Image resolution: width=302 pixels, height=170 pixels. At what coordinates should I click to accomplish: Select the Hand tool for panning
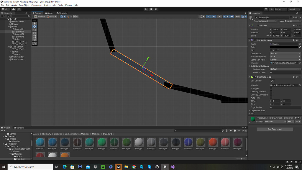(x=35, y=23)
